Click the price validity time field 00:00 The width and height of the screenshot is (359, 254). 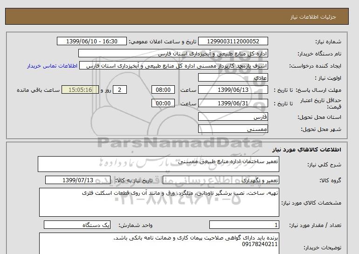coord(163,103)
